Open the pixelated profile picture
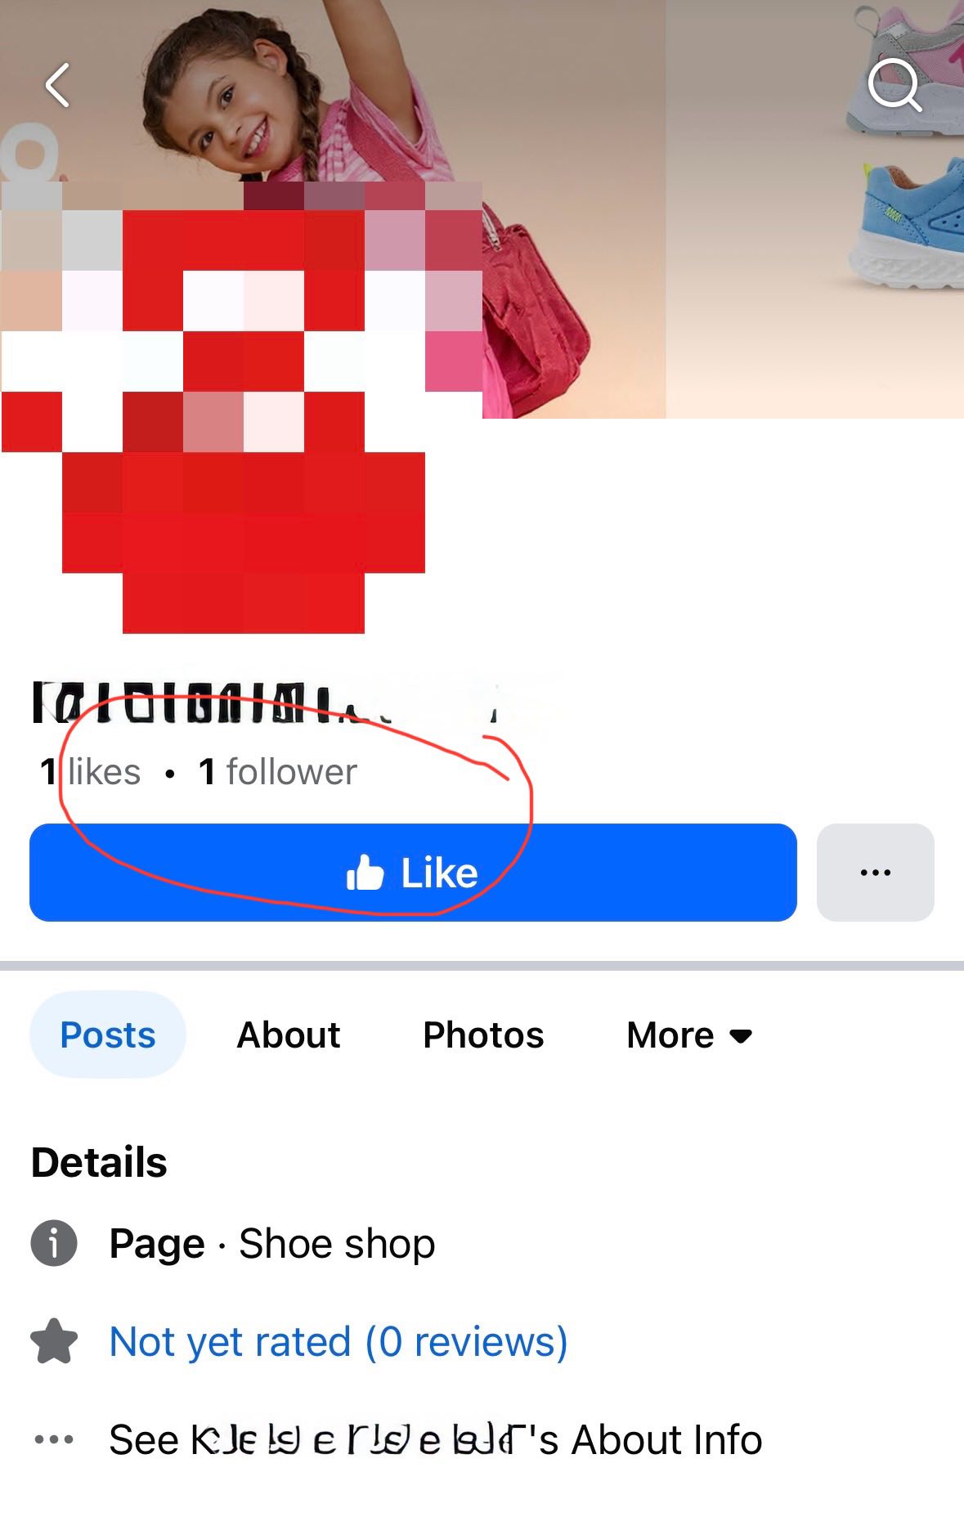The image size is (964, 1517). (243, 407)
